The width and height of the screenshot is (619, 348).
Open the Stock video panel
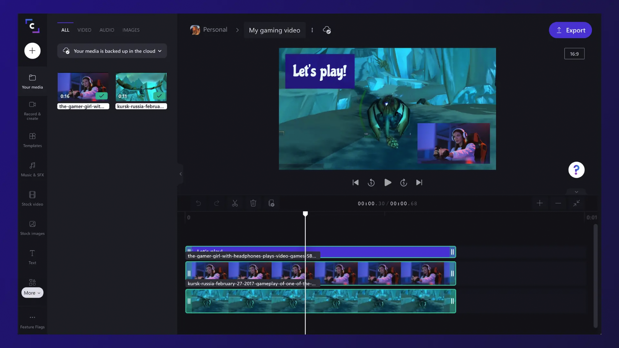(x=32, y=198)
